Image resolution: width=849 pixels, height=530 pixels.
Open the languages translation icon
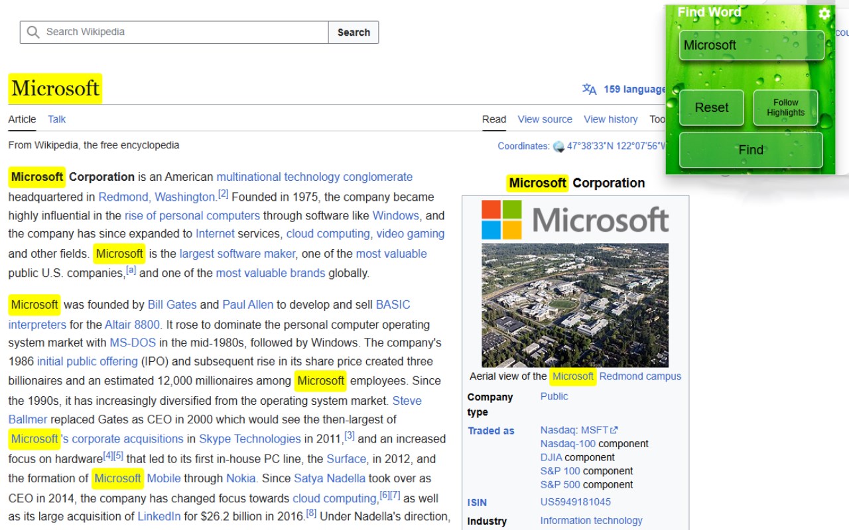(589, 89)
